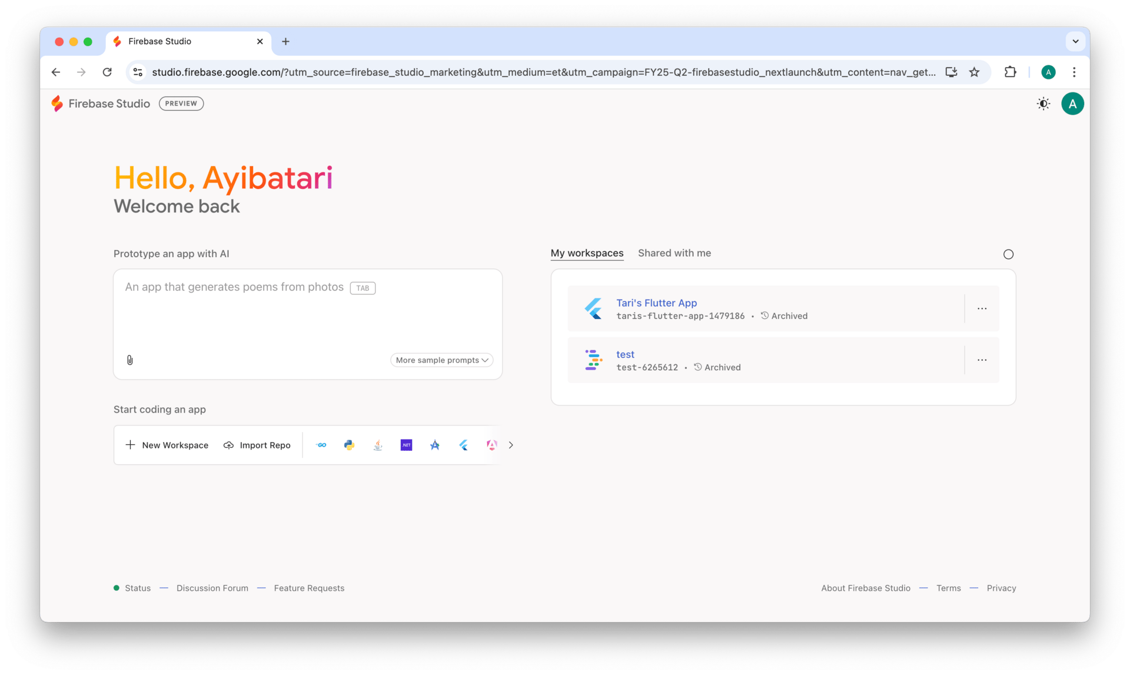This screenshot has width=1130, height=675.
Task: Click New Workspace button
Action: pos(167,445)
